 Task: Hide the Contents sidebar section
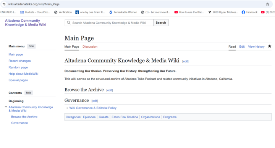pyautogui.click(x=29, y=93)
